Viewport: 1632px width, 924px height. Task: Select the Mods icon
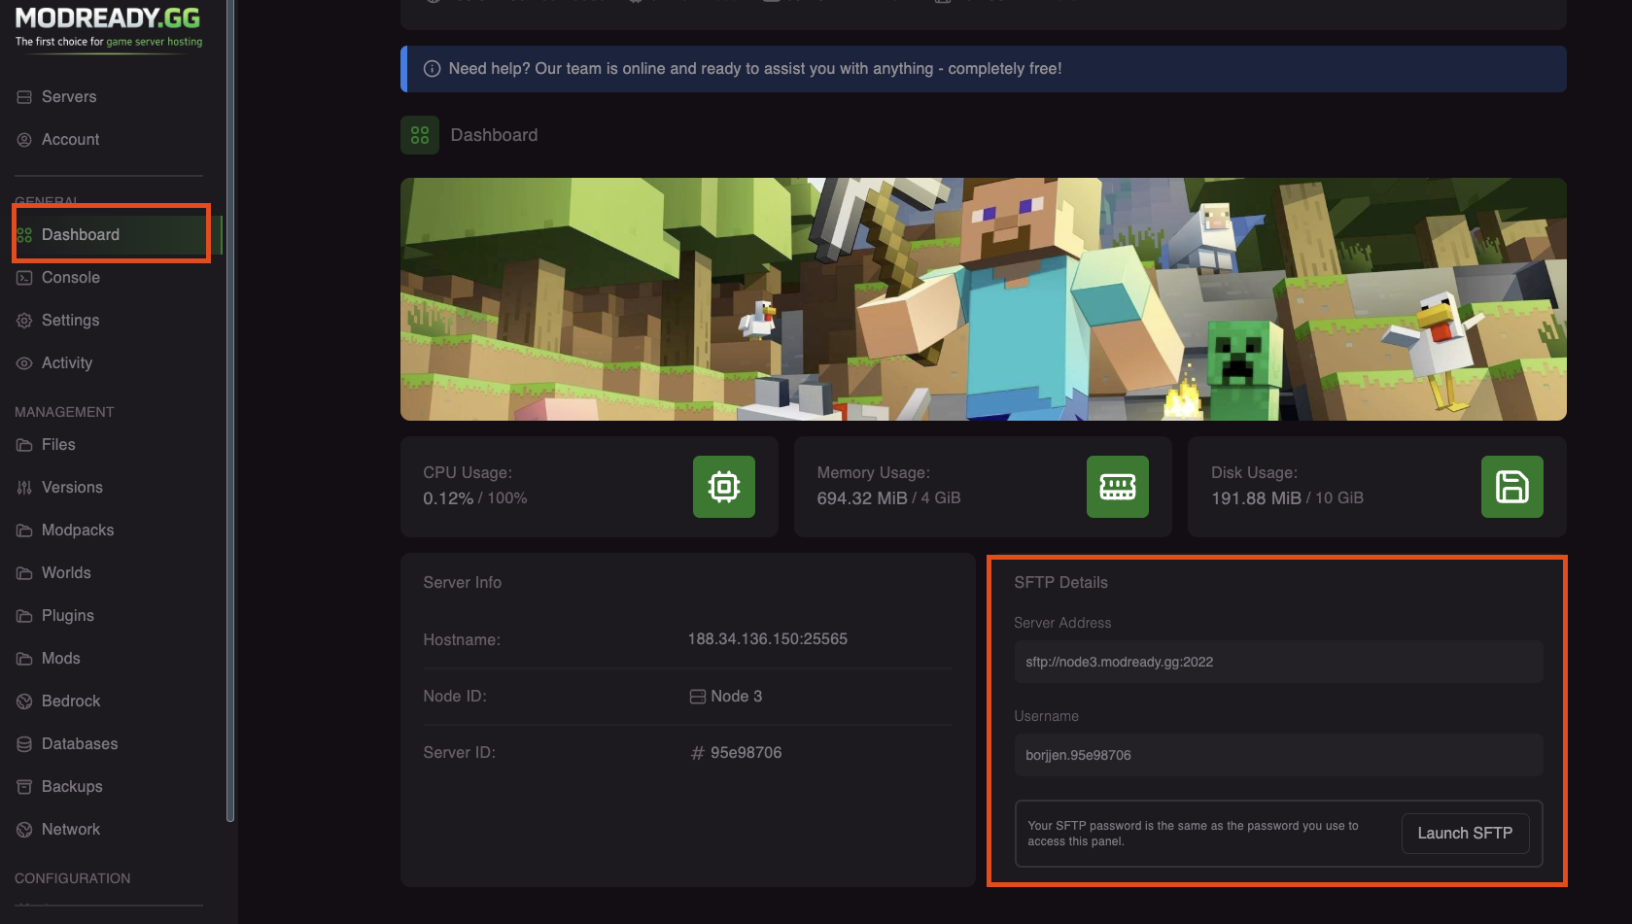coord(23,658)
